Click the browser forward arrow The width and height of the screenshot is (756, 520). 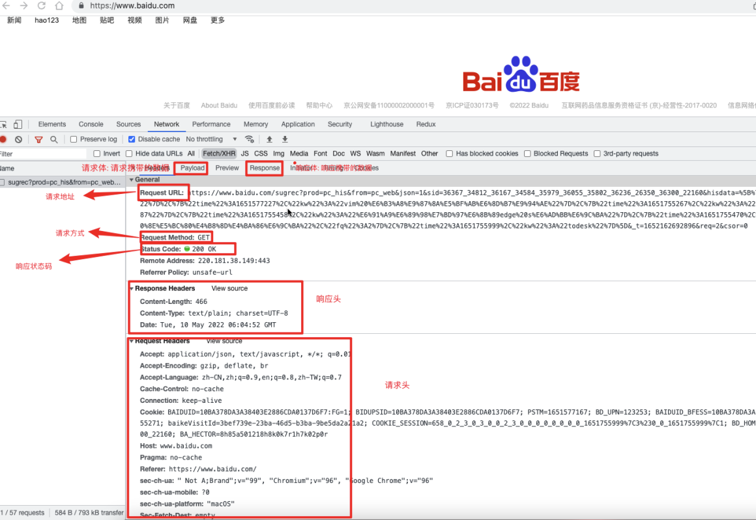coord(23,6)
